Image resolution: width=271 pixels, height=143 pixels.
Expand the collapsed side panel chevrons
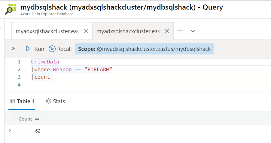(13, 48)
